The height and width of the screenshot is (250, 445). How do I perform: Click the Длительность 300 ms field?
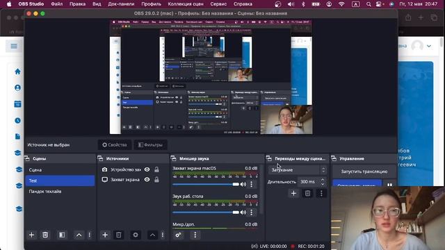(309, 182)
